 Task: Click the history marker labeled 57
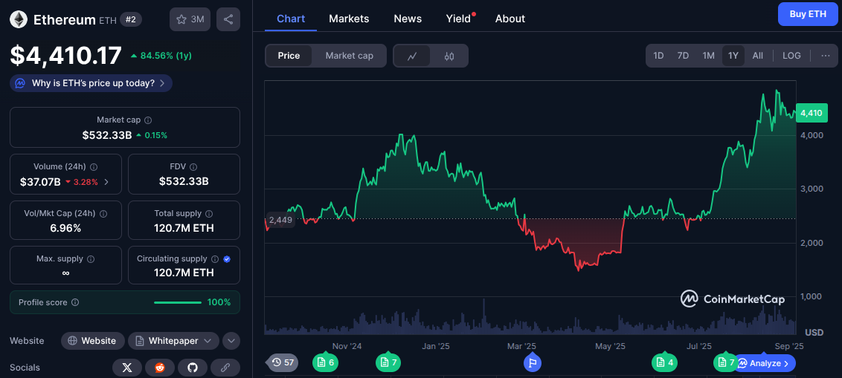[283, 362]
